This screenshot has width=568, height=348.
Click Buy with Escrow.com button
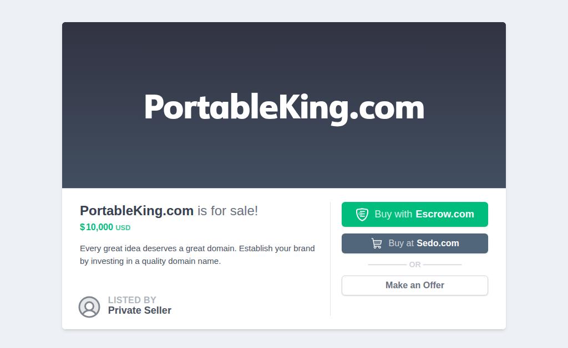tap(415, 214)
